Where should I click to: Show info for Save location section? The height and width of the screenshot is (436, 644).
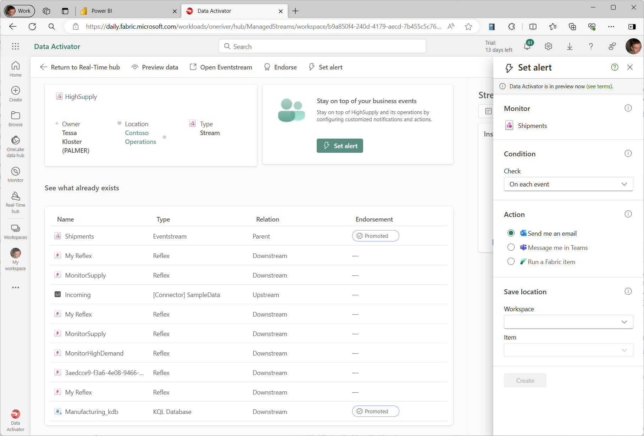(628, 291)
